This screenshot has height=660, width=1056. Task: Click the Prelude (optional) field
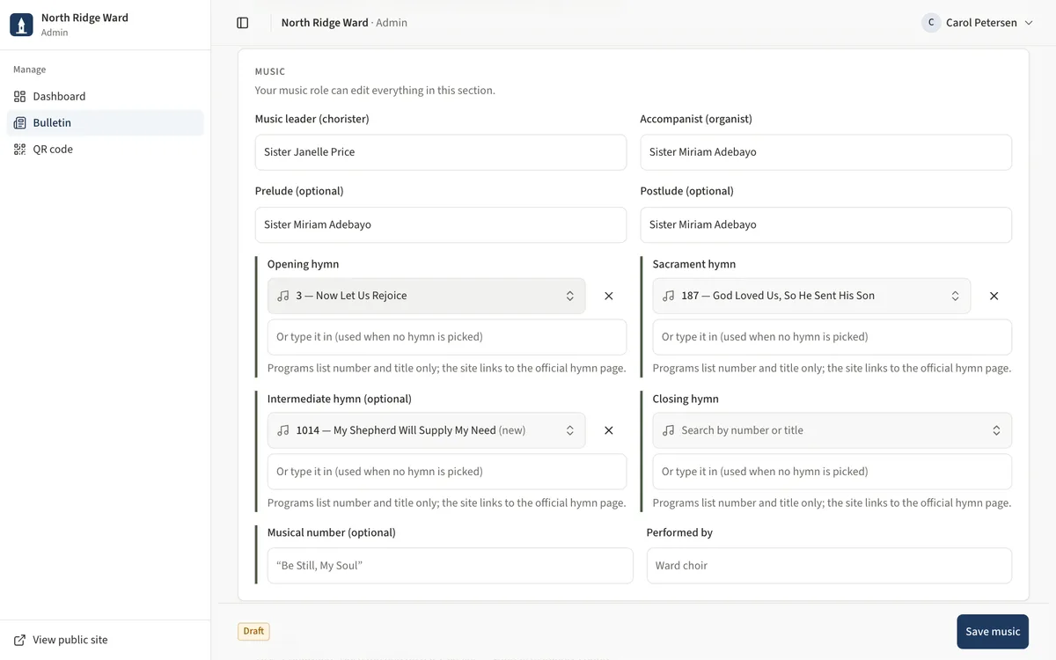pyautogui.click(x=441, y=225)
